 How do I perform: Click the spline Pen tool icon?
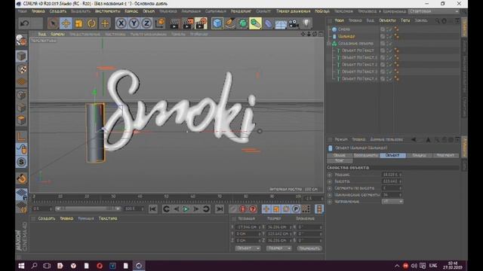[x=229, y=23]
